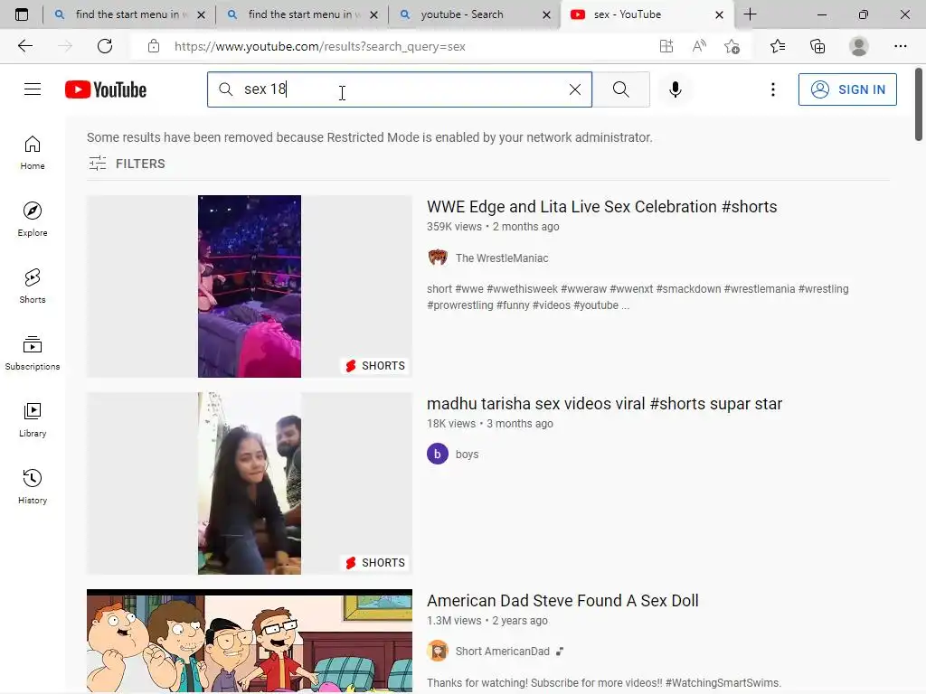Add this page to favorites

tap(732, 46)
